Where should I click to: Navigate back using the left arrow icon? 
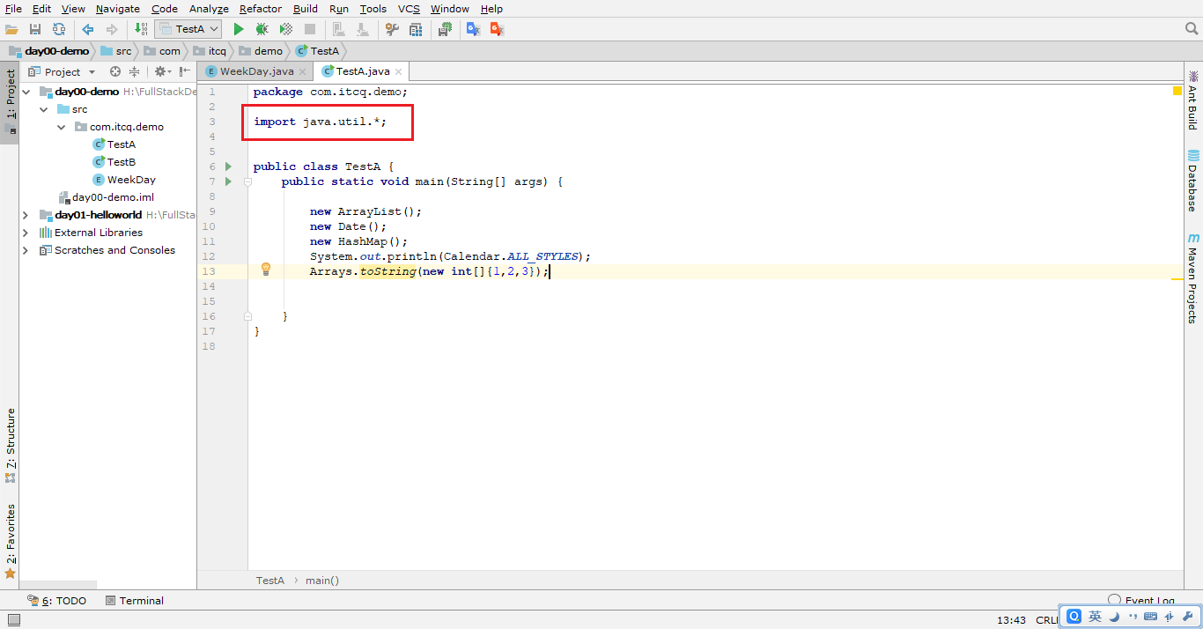88,29
